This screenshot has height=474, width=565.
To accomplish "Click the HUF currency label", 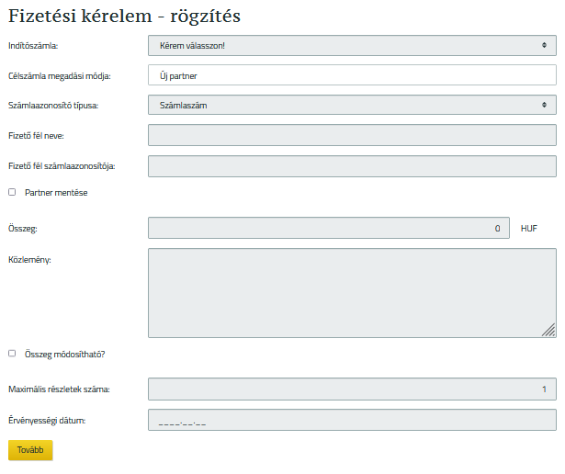I will 528,228.
